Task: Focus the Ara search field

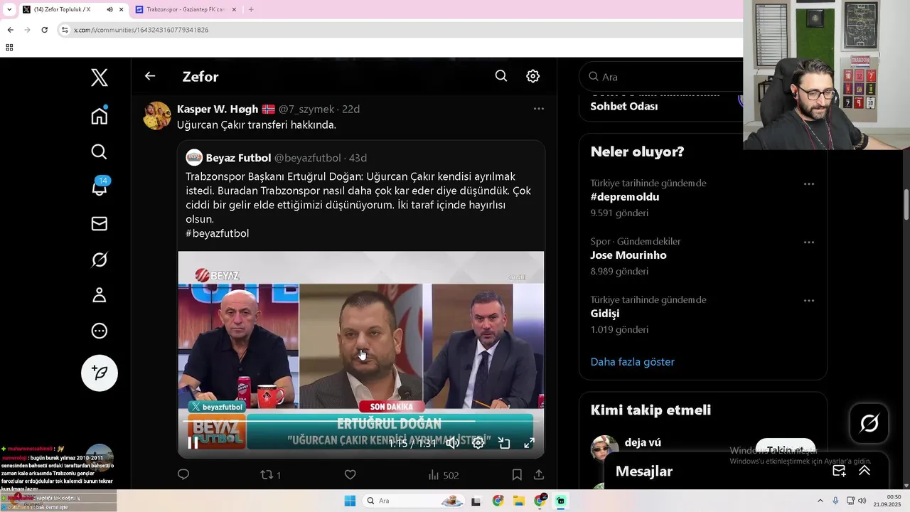Action: (x=665, y=77)
